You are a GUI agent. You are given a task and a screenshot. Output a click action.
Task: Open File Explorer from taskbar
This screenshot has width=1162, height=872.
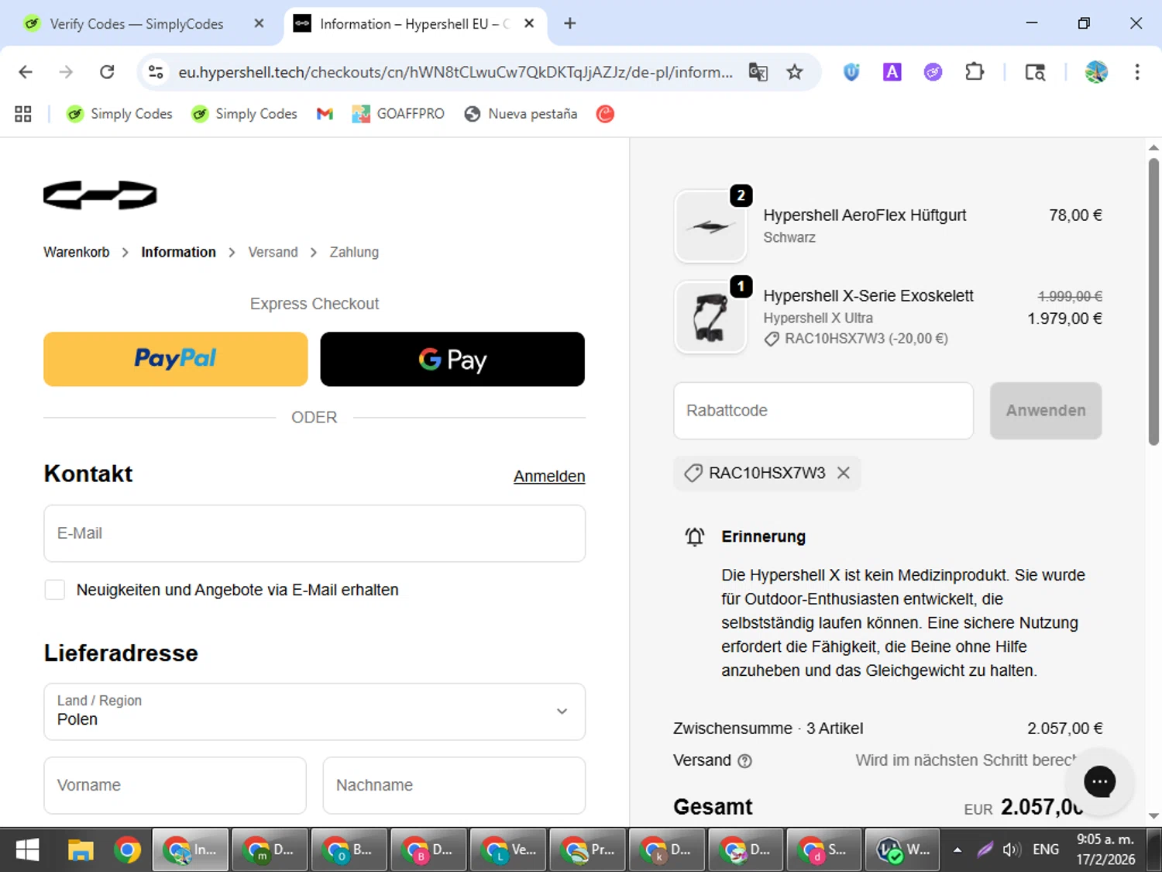pos(80,850)
